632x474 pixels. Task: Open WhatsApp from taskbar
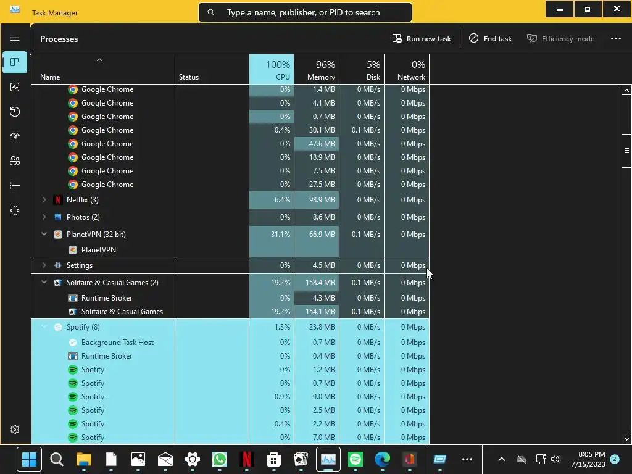coord(220,459)
